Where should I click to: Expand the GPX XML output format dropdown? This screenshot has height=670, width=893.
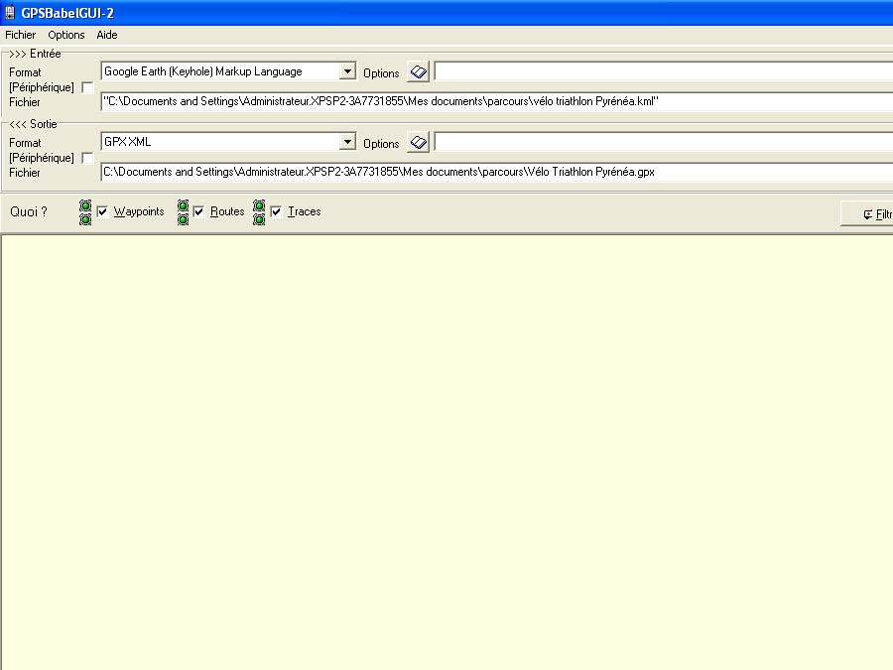347,142
